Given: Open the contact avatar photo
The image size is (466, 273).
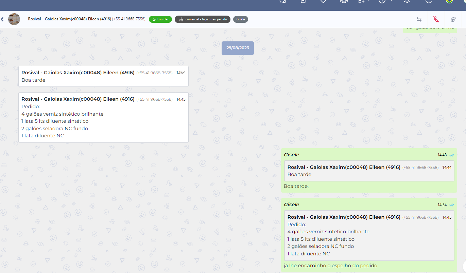Looking at the screenshot, I should pyautogui.click(x=14, y=19).
